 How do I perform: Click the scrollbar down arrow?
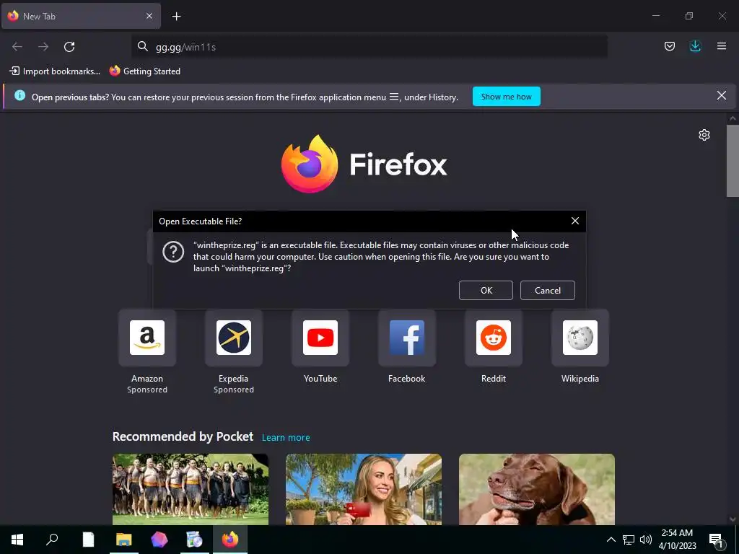click(x=733, y=519)
